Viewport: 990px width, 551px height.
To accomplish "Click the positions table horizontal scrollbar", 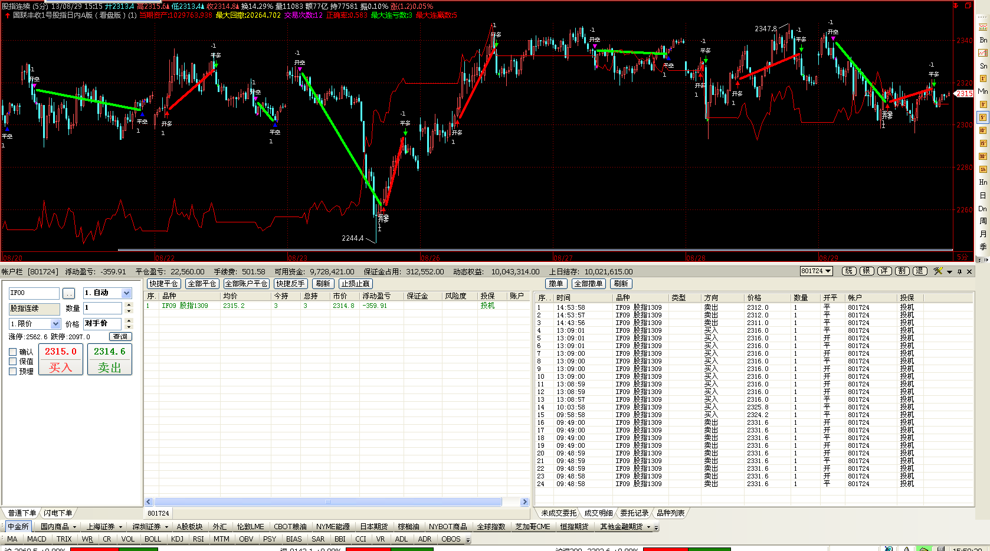I will 328,502.
